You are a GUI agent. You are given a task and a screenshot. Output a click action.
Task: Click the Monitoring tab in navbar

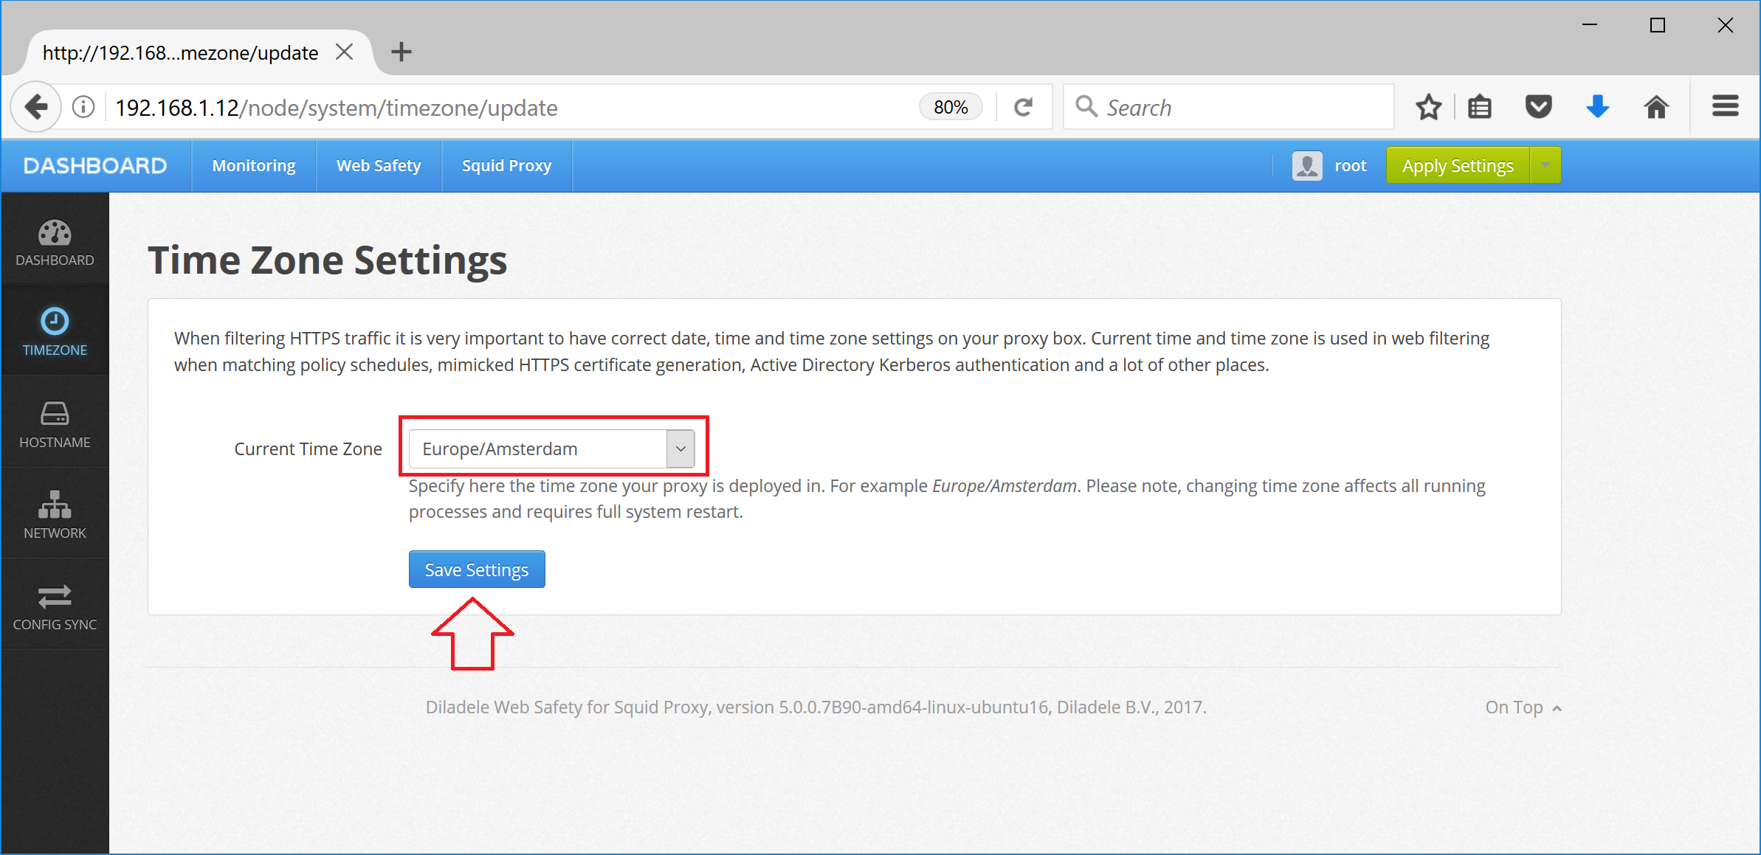252,165
